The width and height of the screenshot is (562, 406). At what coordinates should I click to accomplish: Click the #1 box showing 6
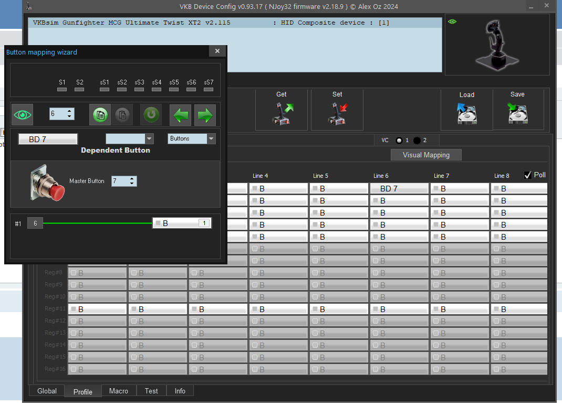click(35, 223)
